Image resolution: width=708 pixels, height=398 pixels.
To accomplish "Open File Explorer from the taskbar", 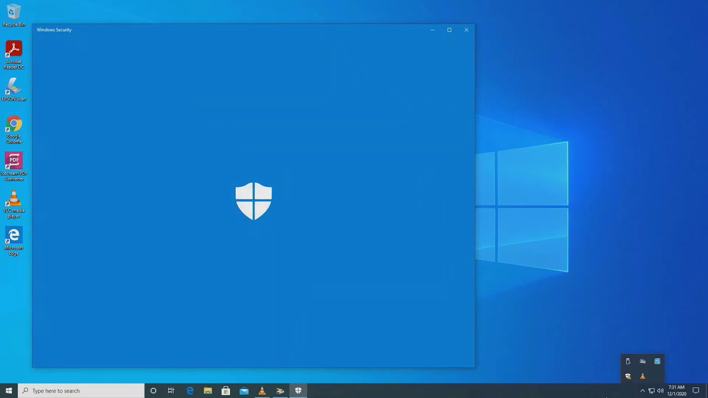I will [208, 391].
